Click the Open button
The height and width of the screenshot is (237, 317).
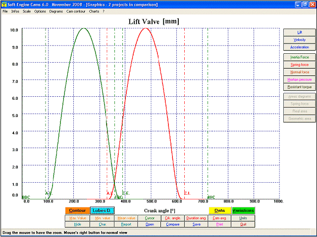(150, 224)
